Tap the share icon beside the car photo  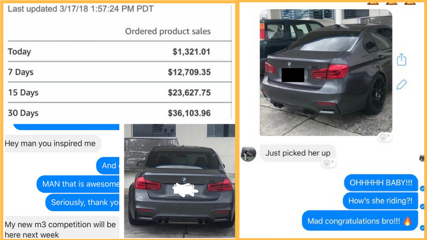tap(402, 59)
